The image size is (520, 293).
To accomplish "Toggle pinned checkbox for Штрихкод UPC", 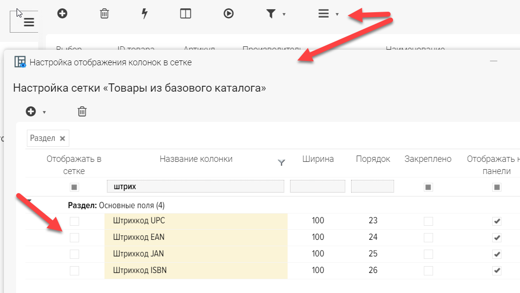I will pos(428,221).
